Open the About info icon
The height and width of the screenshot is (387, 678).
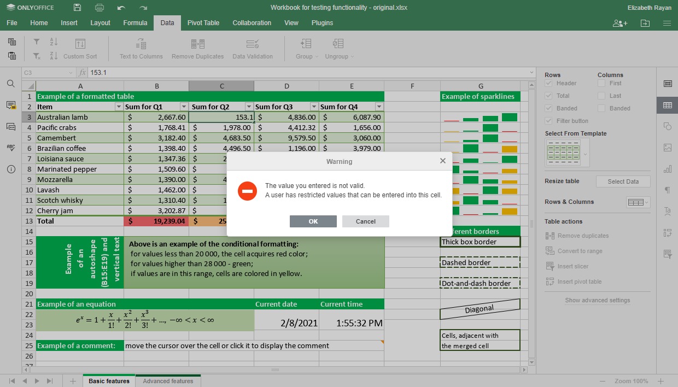(x=11, y=169)
